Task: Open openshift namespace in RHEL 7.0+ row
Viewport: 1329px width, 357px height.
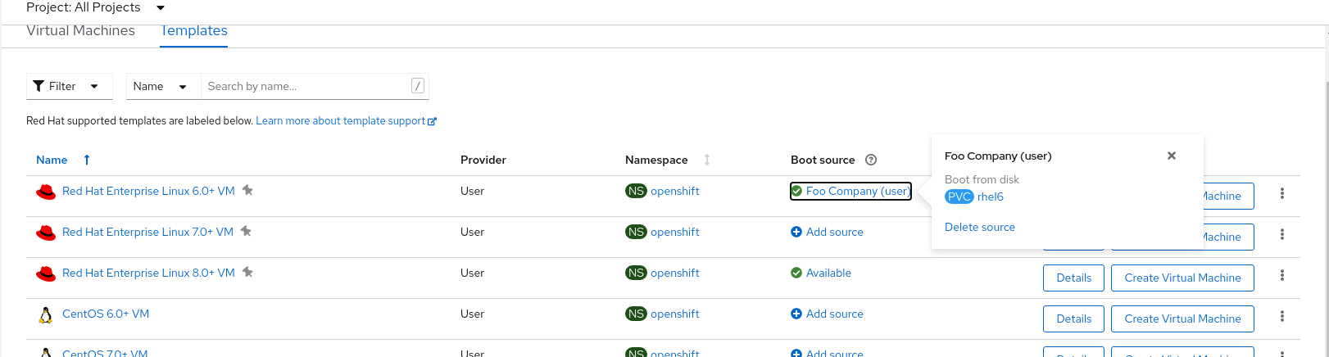Action: click(x=675, y=232)
